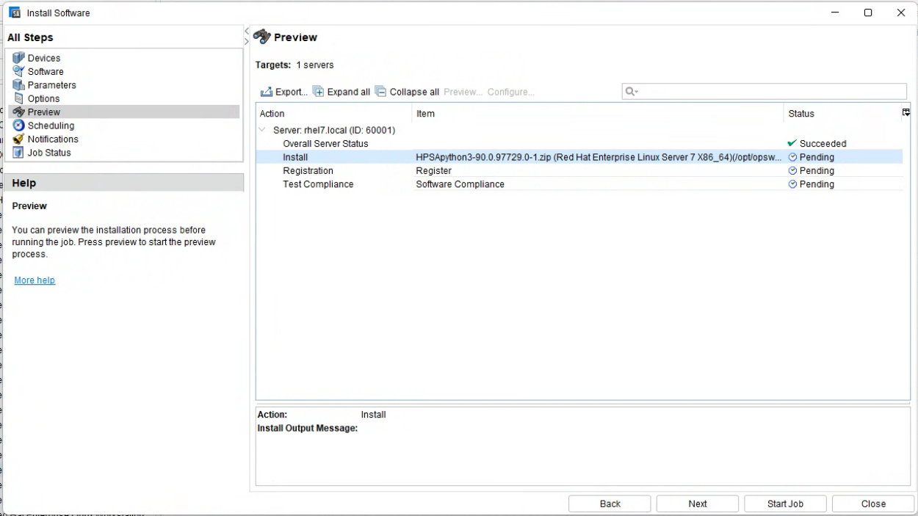This screenshot has width=918, height=516.
Task: Click the Install Software window title icon
Action: (15, 12)
